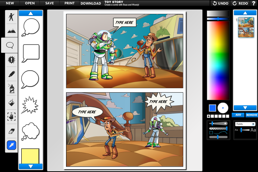This screenshot has width=258, height=172.
Task: Click the eyedropper color picker tool
Action: 11,145
